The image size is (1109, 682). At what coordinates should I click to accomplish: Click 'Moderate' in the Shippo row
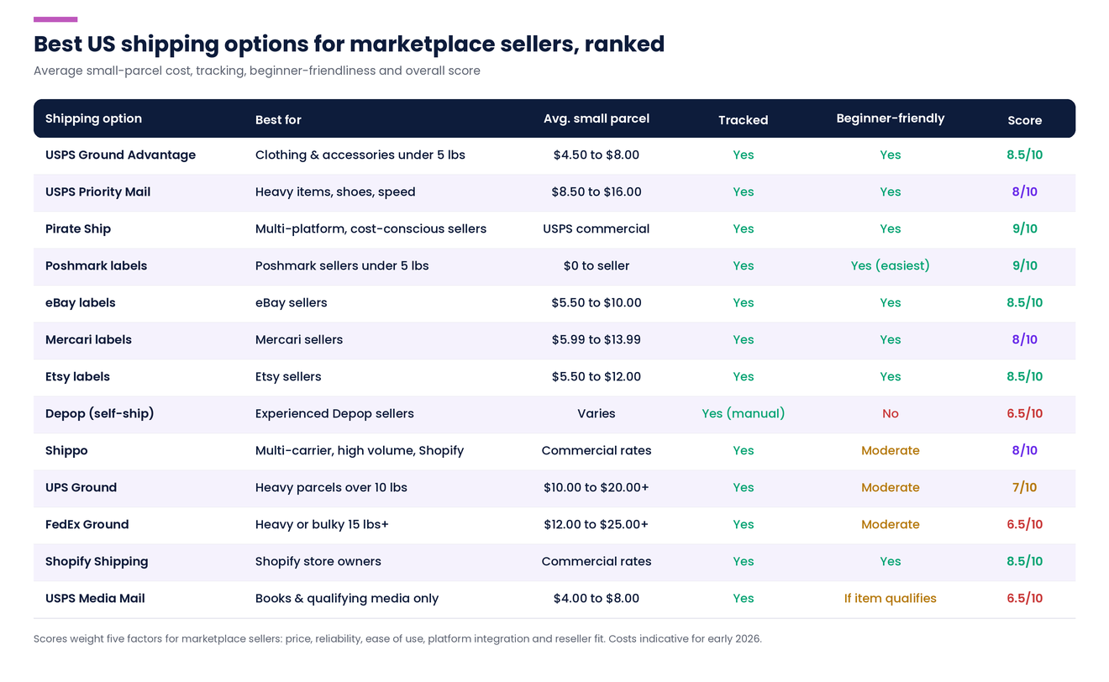891,450
